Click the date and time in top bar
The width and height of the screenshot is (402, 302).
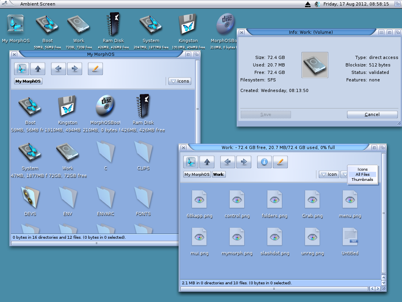pyautogui.click(x=356, y=4)
